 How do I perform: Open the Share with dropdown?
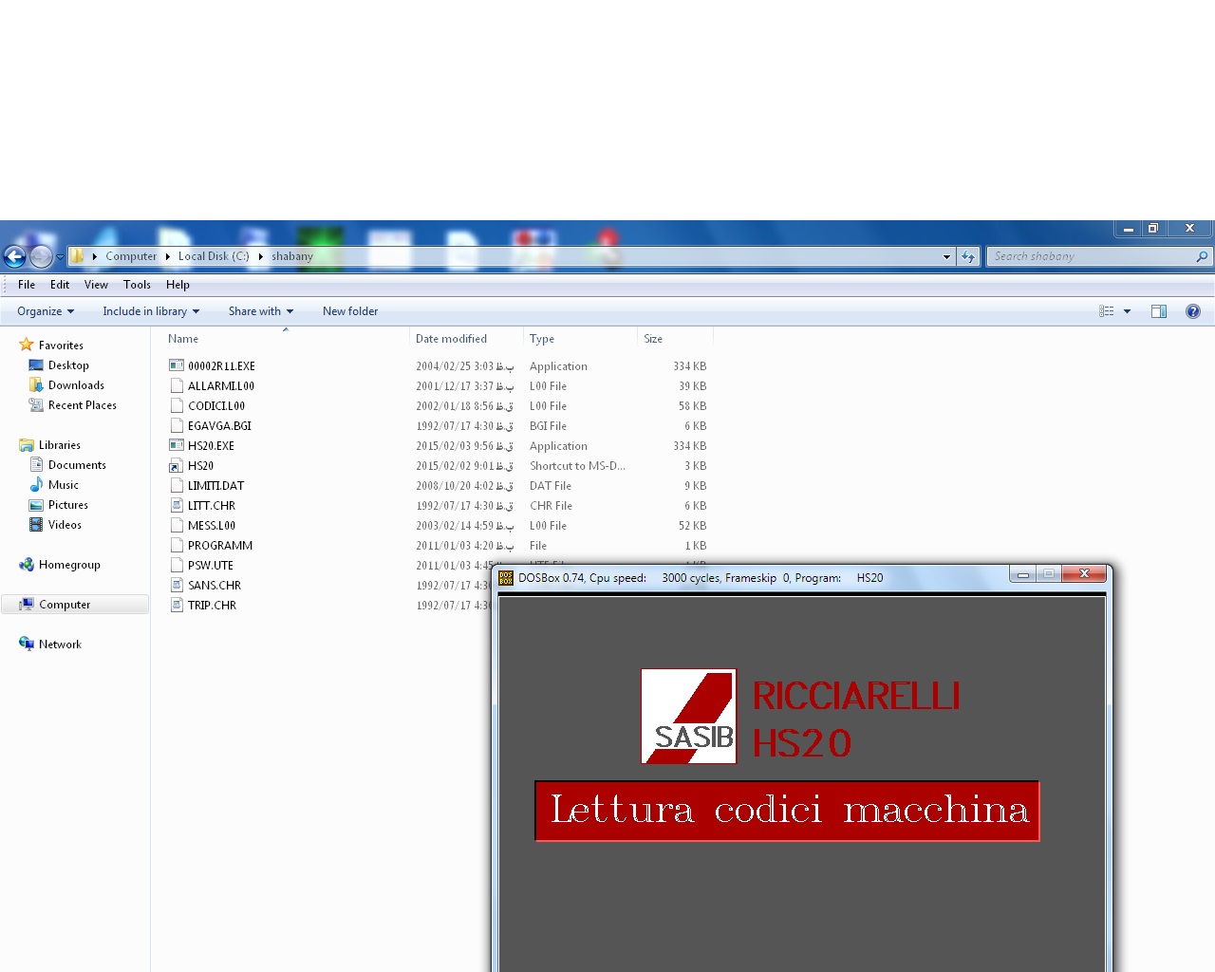tap(260, 311)
